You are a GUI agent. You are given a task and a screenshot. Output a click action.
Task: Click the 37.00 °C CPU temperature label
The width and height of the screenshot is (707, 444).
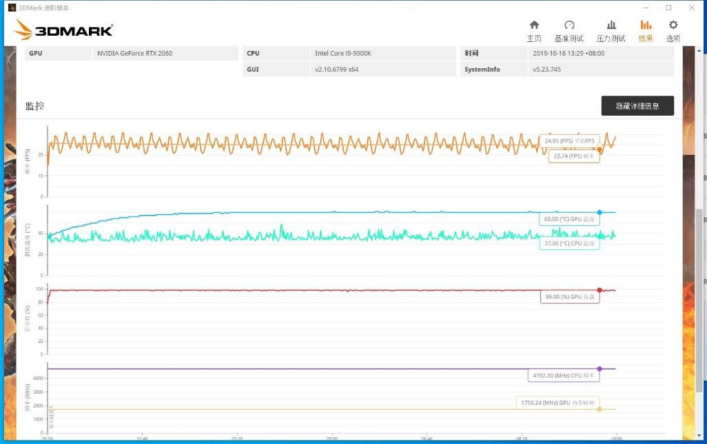tap(569, 243)
